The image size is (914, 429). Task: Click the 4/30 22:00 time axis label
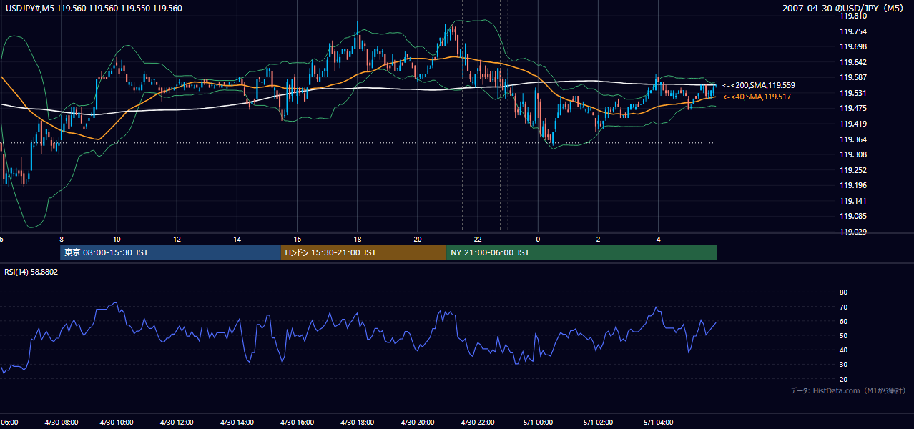478,423
